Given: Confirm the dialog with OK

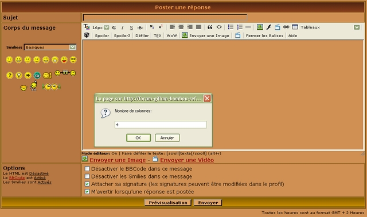Looking at the screenshot, I should tap(138, 138).
